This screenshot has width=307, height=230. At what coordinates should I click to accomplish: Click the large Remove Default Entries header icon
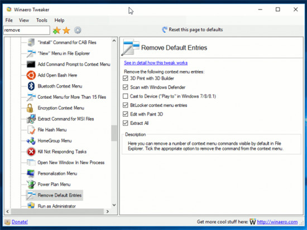(130, 47)
